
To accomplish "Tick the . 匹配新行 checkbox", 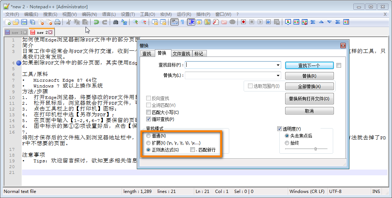I will tap(192, 150).
